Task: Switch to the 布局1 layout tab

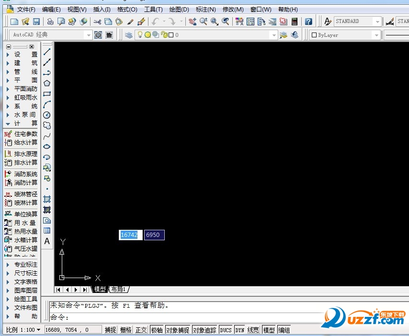Action: (x=119, y=290)
